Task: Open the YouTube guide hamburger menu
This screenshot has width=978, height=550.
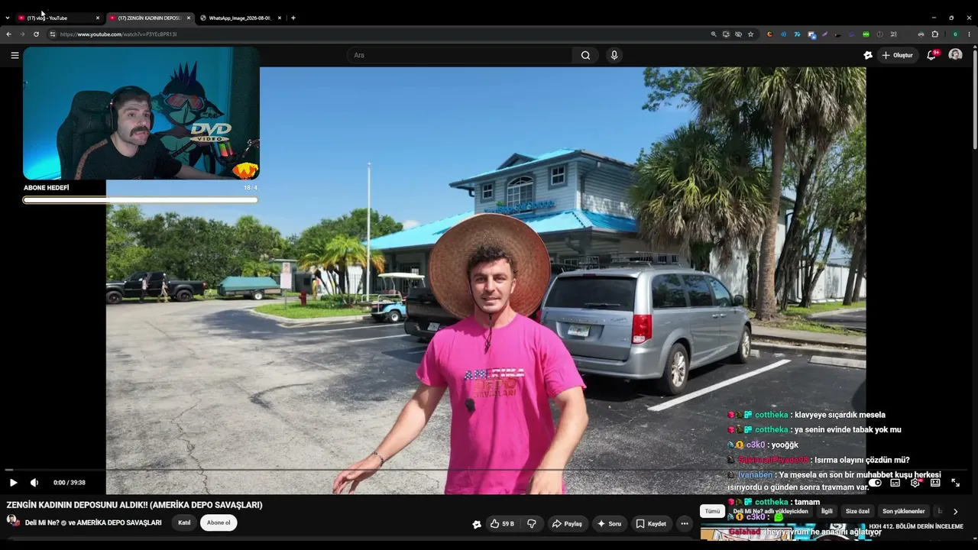Action: pyautogui.click(x=15, y=55)
